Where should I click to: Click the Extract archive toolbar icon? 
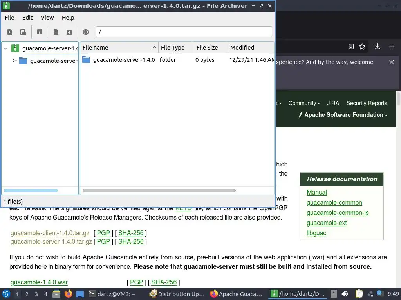pos(40,32)
